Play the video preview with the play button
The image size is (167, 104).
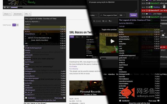[112, 41]
